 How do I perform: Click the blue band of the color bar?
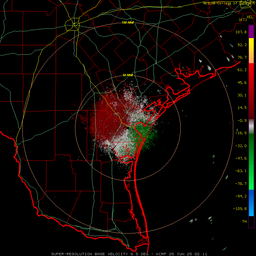(251, 203)
